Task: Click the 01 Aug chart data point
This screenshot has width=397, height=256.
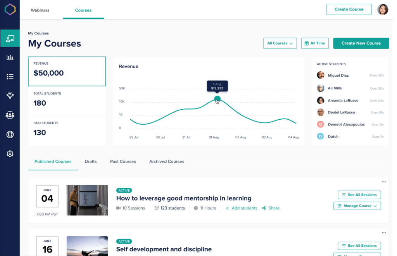Action: (217, 99)
